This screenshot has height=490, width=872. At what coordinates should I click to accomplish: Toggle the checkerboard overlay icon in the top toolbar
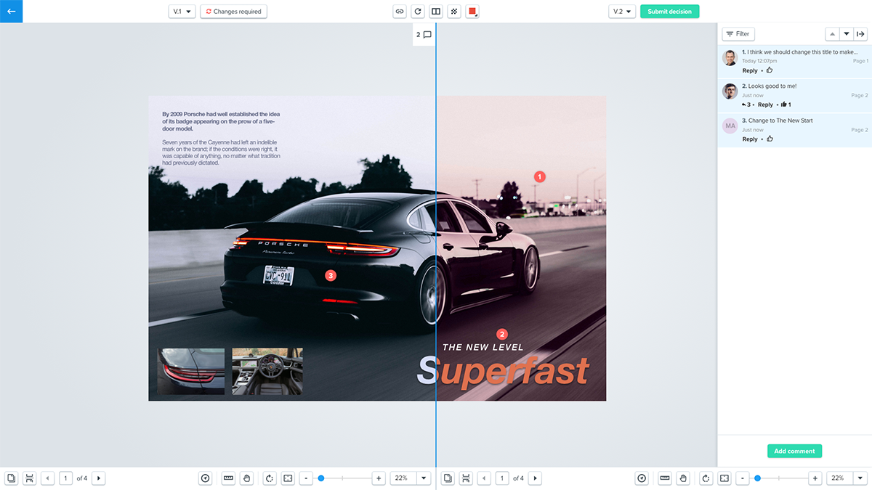tap(454, 12)
